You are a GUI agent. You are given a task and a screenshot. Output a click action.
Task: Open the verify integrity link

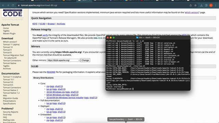pyautogui.click(x=45, y=35)
